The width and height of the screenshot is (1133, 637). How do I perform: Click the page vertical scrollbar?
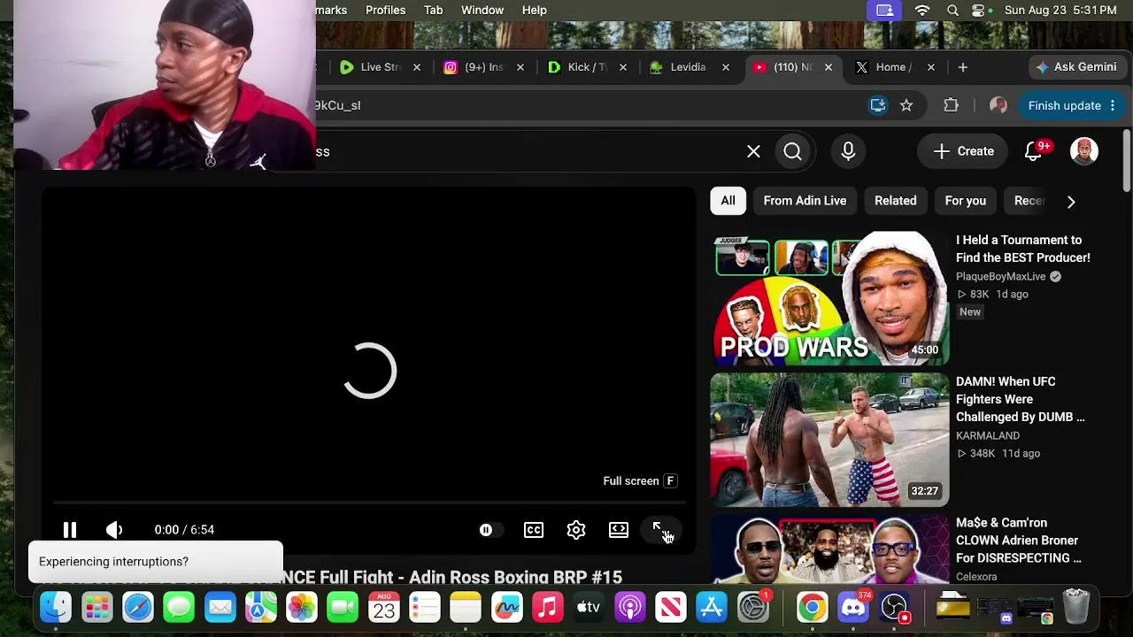(x=1126, y=161)
